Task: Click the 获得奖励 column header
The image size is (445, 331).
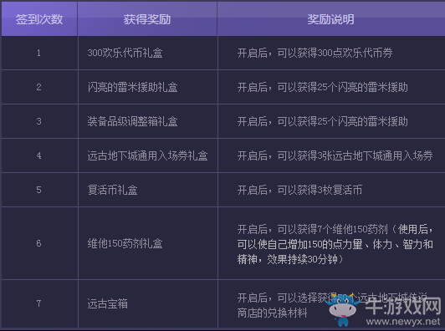Action: point(147,19)
